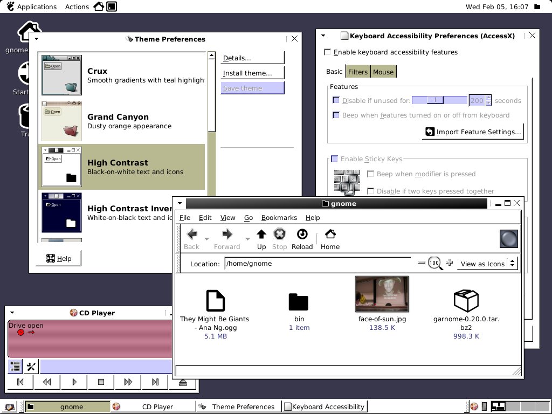552x414 pixels.
Task: Open the View menu in file browser
Action: [x=228, y=218]
